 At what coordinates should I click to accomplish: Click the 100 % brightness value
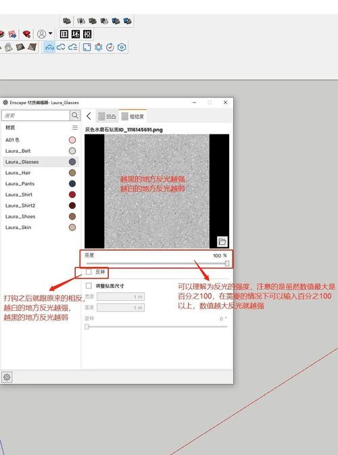(220, 256)
